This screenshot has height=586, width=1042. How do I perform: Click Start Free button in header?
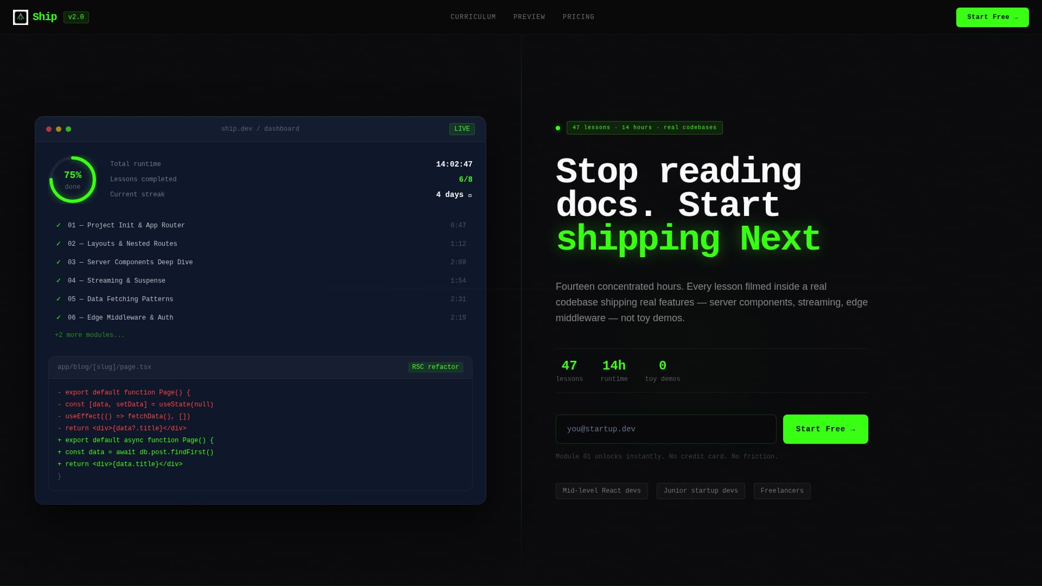(992, 17)
